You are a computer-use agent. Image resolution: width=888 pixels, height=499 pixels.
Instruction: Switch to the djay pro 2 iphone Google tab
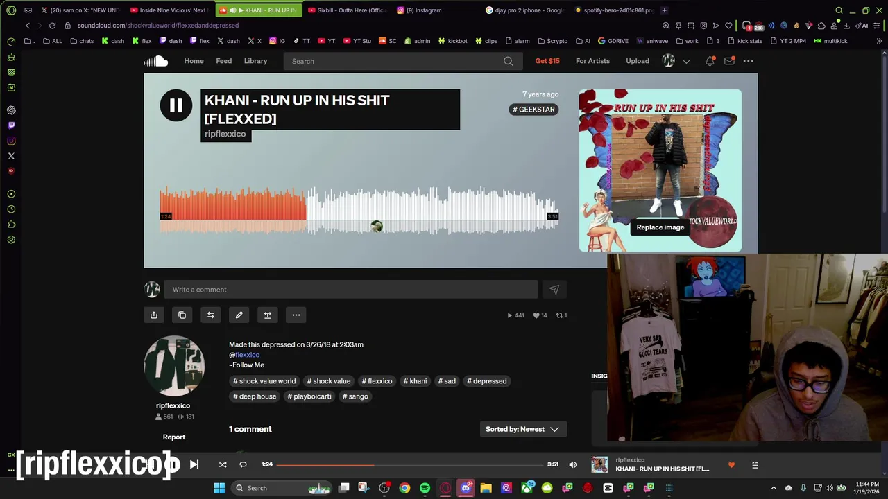[x=525, y=10]
